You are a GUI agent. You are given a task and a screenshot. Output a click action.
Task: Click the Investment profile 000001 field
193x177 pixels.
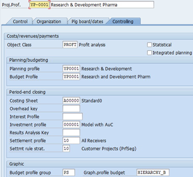tap(71, 125)
